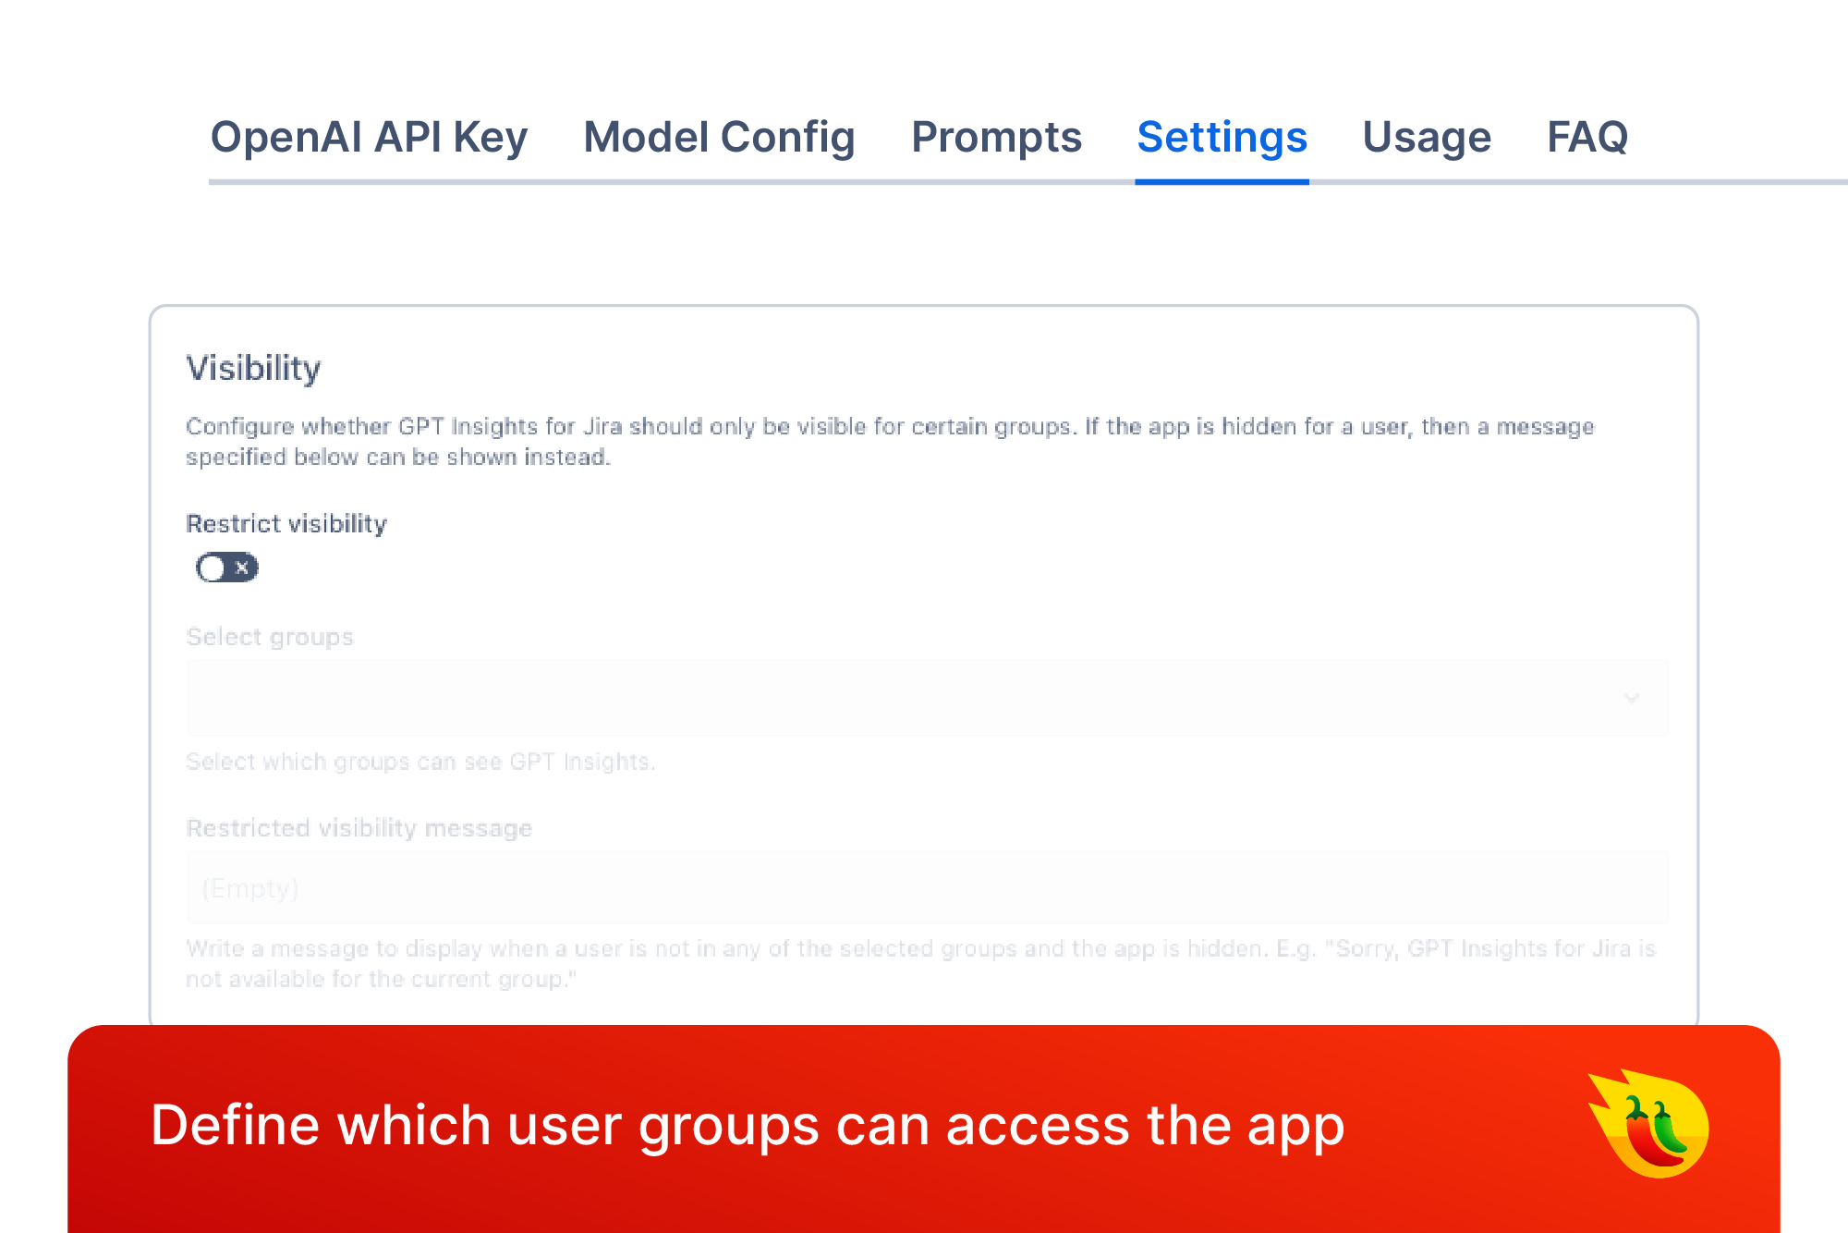The image size is (1848, 1233).
Task: View the FAQ tab
Action: tap(1587, 138)
